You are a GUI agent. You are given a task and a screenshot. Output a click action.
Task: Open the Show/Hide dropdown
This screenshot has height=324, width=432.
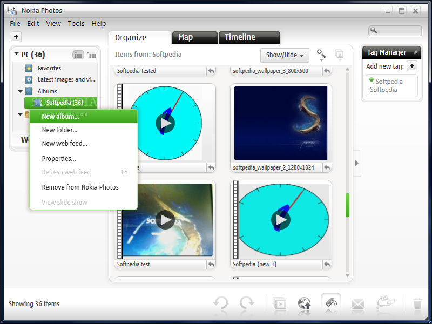tap(285, 55)
